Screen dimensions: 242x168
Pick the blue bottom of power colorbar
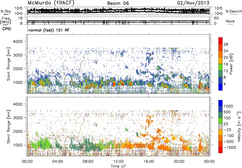coord(221,87)
